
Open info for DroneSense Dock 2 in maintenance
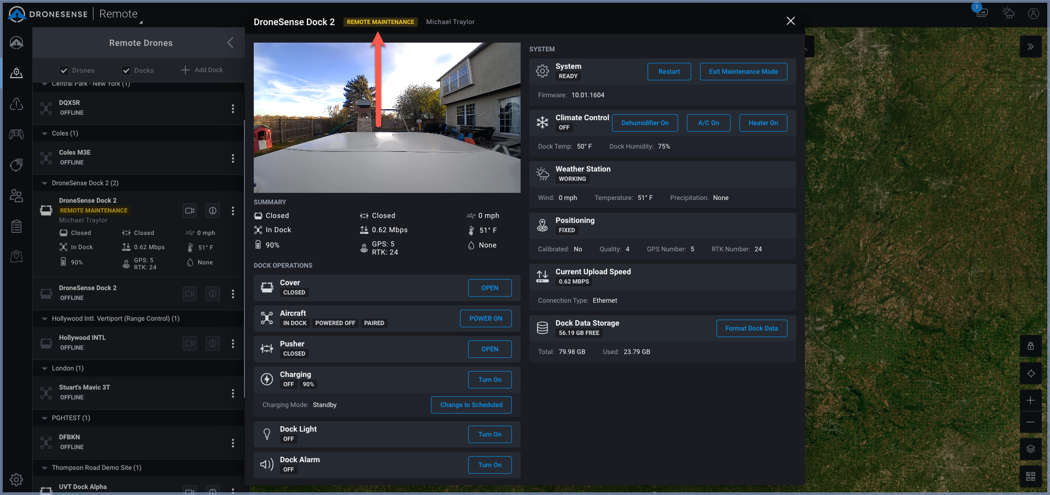[x=213, y=210]
